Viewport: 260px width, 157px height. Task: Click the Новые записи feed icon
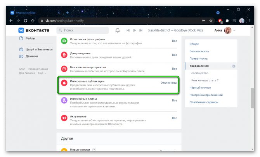tap(64, 150)
